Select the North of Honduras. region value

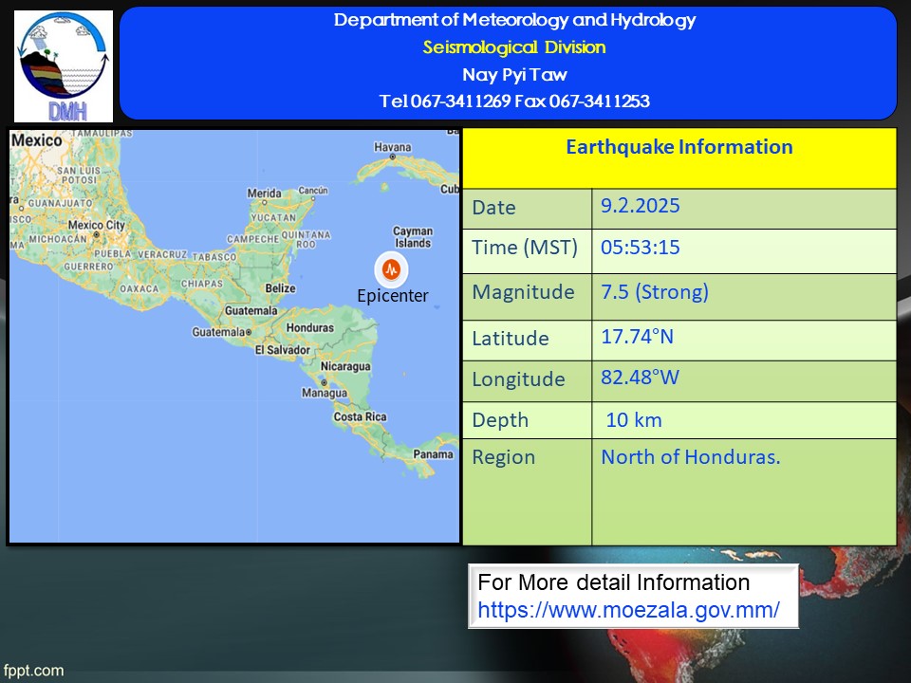690,457
